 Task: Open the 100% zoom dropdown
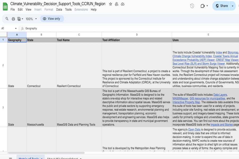pyautogui.click(x=31, y=19)
